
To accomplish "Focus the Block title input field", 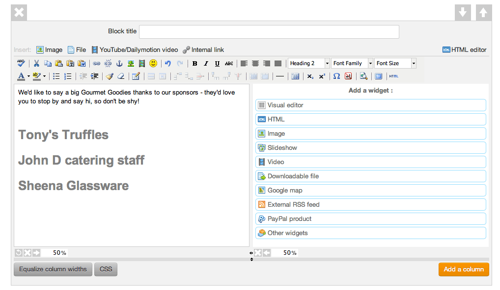I will (269, 32).
